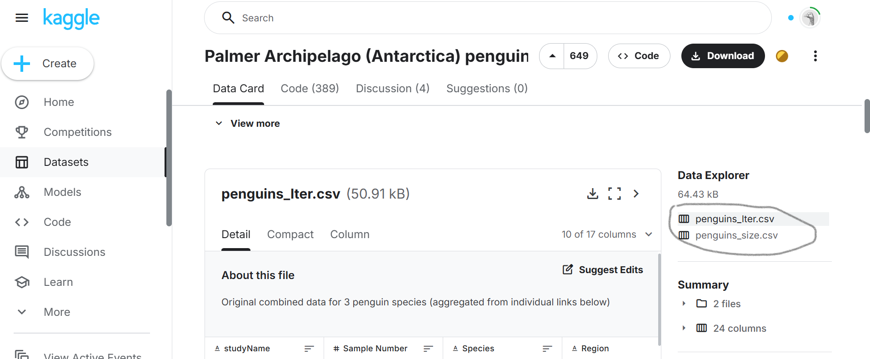Upvote the dataset with the arrow

[552, 56]
